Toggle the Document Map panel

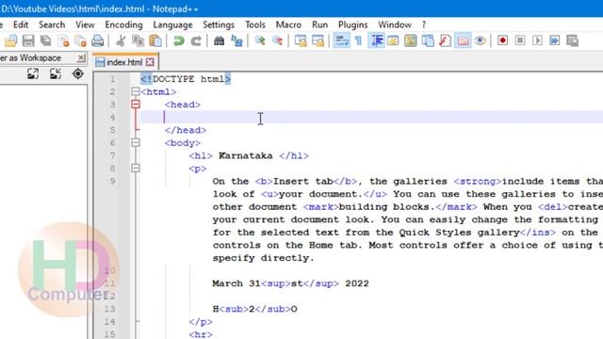pyautogui.click(x=411, y=40)
